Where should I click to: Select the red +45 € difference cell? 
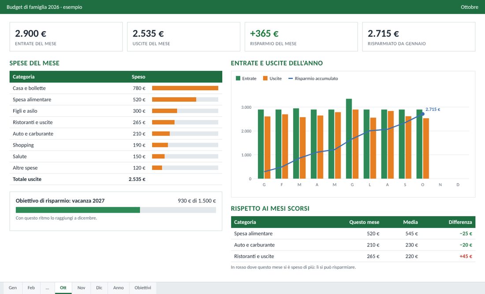pos(466,256)
